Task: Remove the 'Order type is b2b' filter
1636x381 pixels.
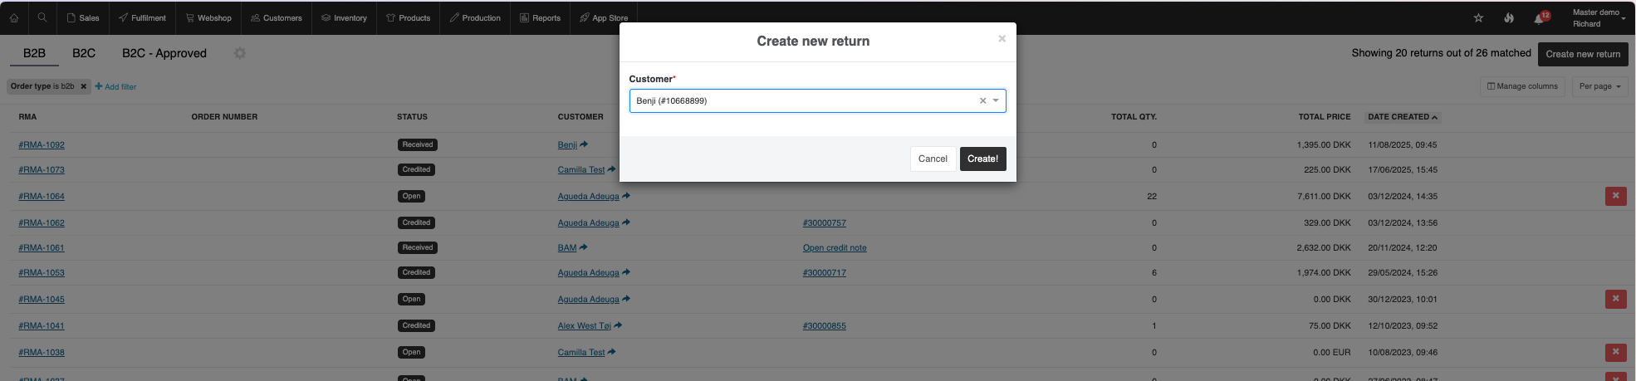Action: click(83, 86)
